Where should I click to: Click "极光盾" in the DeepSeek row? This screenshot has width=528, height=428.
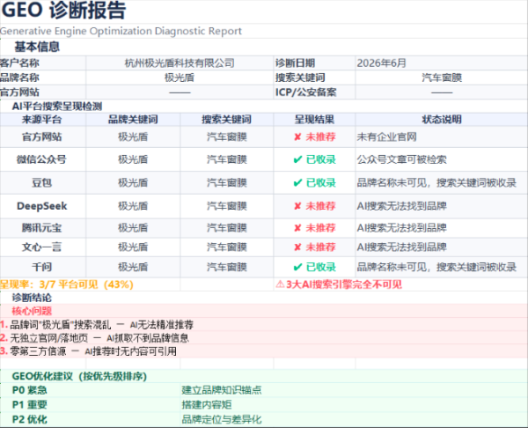[x=133, y=206]
